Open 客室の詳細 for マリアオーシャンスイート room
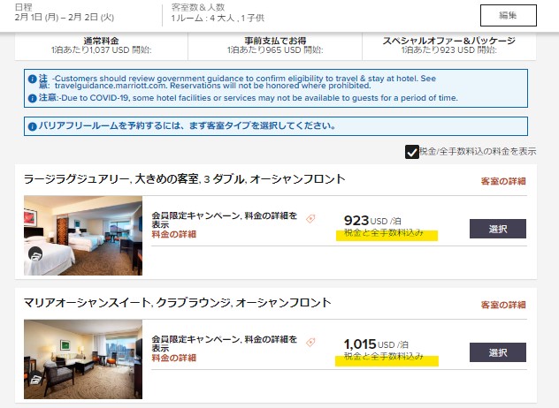The image size is (559, 408). 503,305
